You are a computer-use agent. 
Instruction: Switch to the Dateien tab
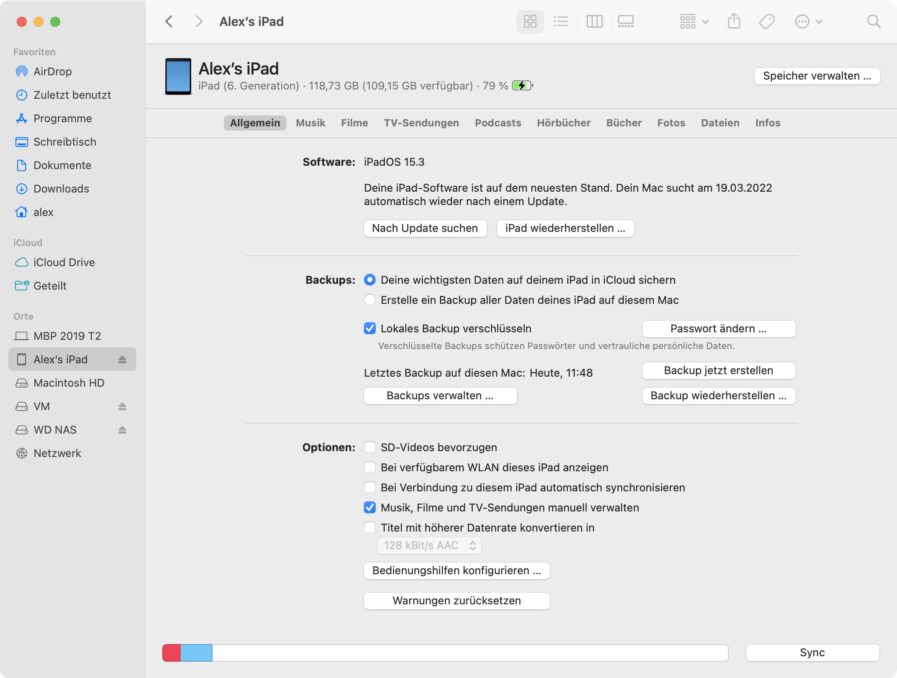(720, 123)
